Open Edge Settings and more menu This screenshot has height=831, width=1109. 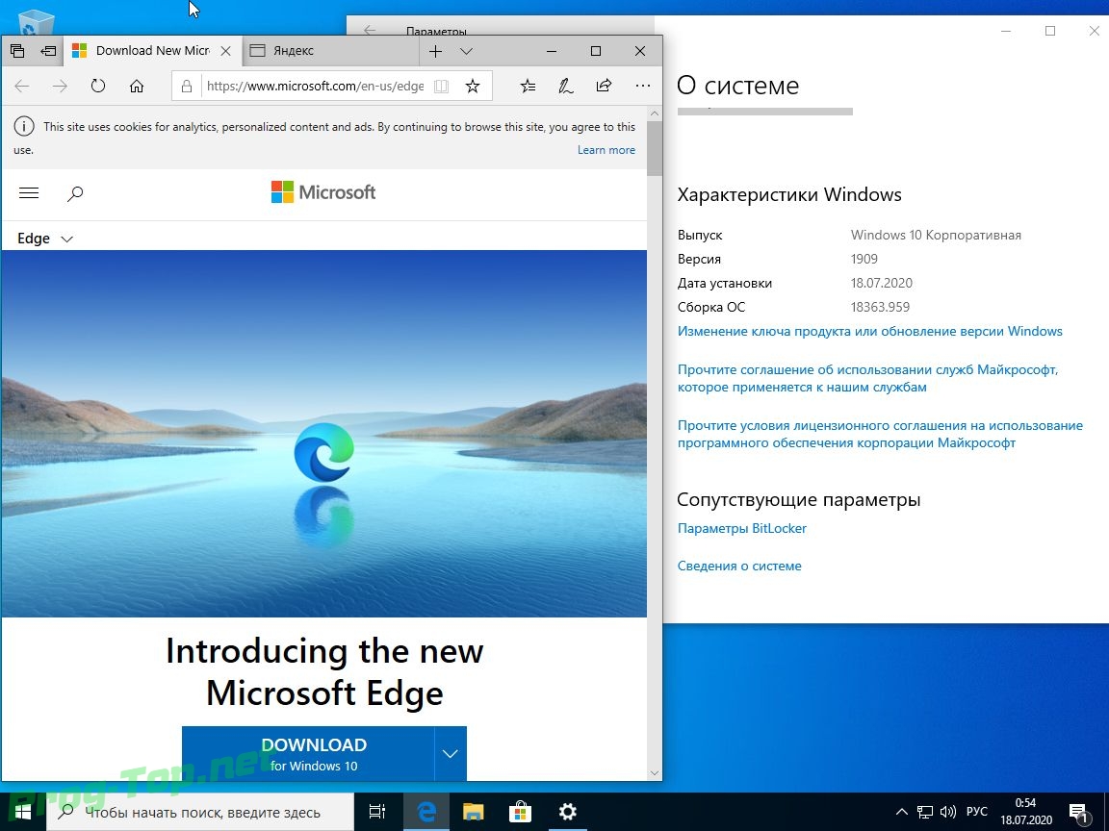(642, 87)
